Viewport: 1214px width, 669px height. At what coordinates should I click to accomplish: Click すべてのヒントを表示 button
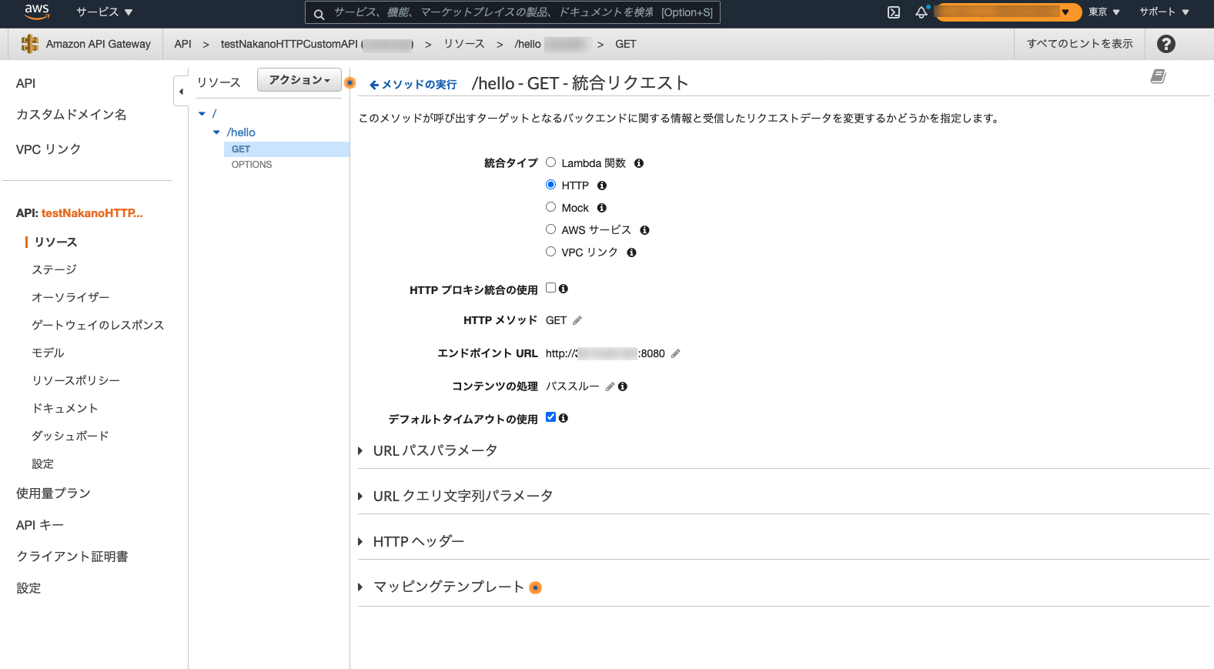(x=1080, y=44)
